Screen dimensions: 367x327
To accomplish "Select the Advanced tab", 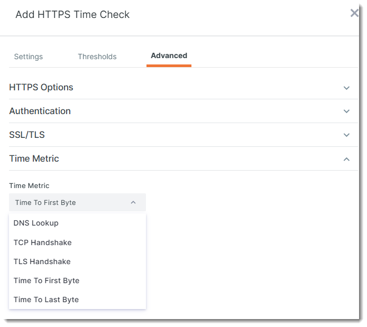I will click(x=169, y=55).
